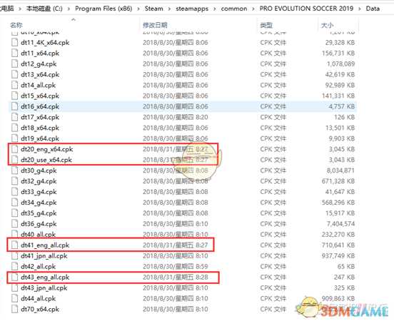Select dt41_jpn_all.cpk in the list
Screen dimensions: 394x321
pyautogui.click(x=44, y=256)
